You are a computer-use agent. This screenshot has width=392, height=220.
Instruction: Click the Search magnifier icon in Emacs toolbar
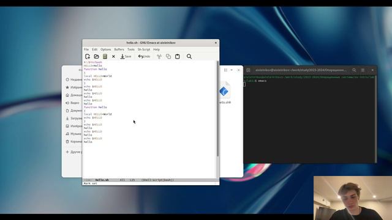[189, 56]
